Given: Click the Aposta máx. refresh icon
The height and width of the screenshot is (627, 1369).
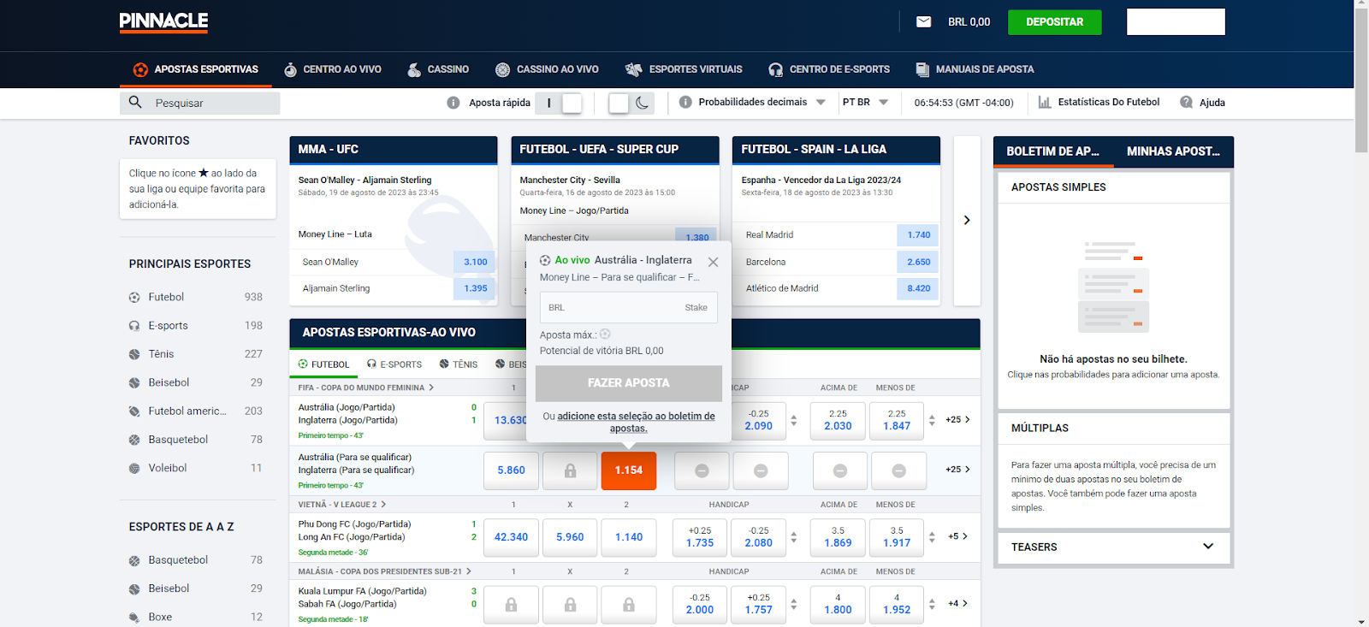Looking at the screenshot, I should (x=605, y=334).
